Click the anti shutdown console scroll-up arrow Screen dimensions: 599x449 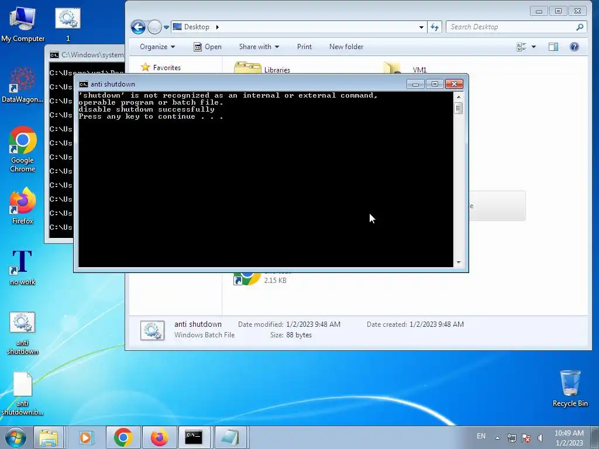[459, 97]
